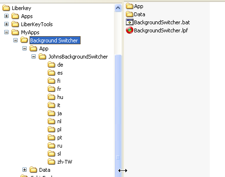Click the App folder icon in file list
This screenshot has width=225, height=177.
coord(130,6)
